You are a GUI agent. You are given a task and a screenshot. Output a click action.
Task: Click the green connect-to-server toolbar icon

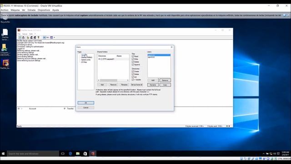[x=20, y=37]
